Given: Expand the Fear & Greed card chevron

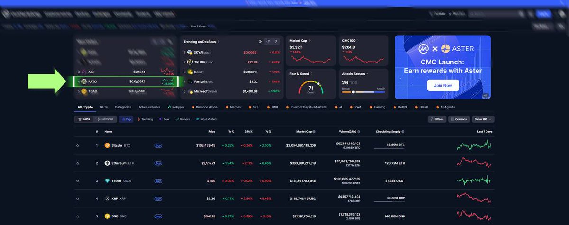Looking at the screenshot, I should (x=312, y=74).
